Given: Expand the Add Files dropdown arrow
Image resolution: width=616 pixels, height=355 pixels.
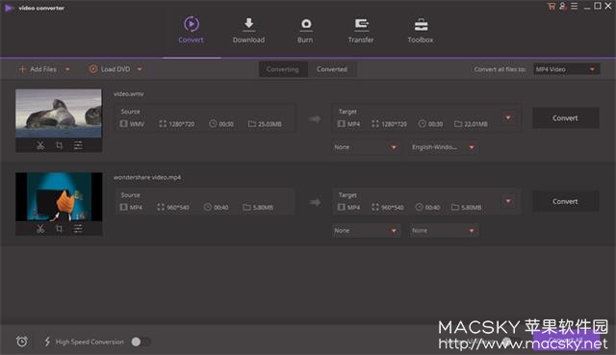Looking at the screenshot, I should tap(67, 69).
